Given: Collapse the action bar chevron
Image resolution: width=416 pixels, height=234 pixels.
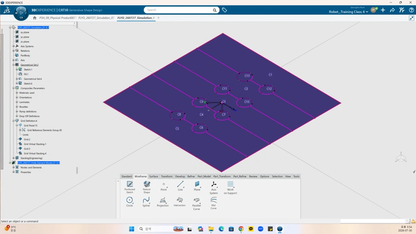Looking at the screenshot, I should pyautogui.click(x=118, y=181).
